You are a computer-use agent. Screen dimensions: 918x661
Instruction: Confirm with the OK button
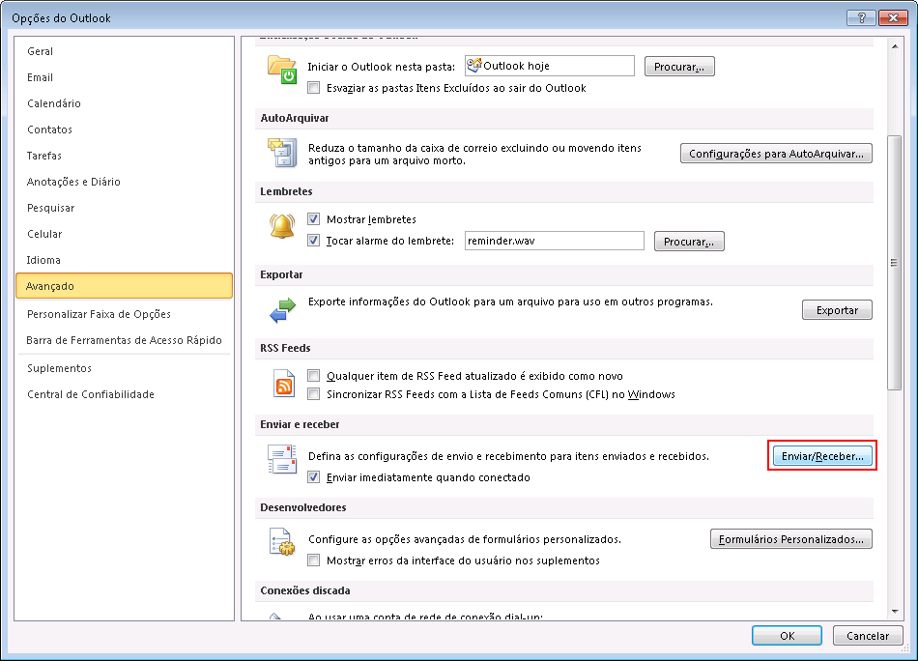[787, 636]
